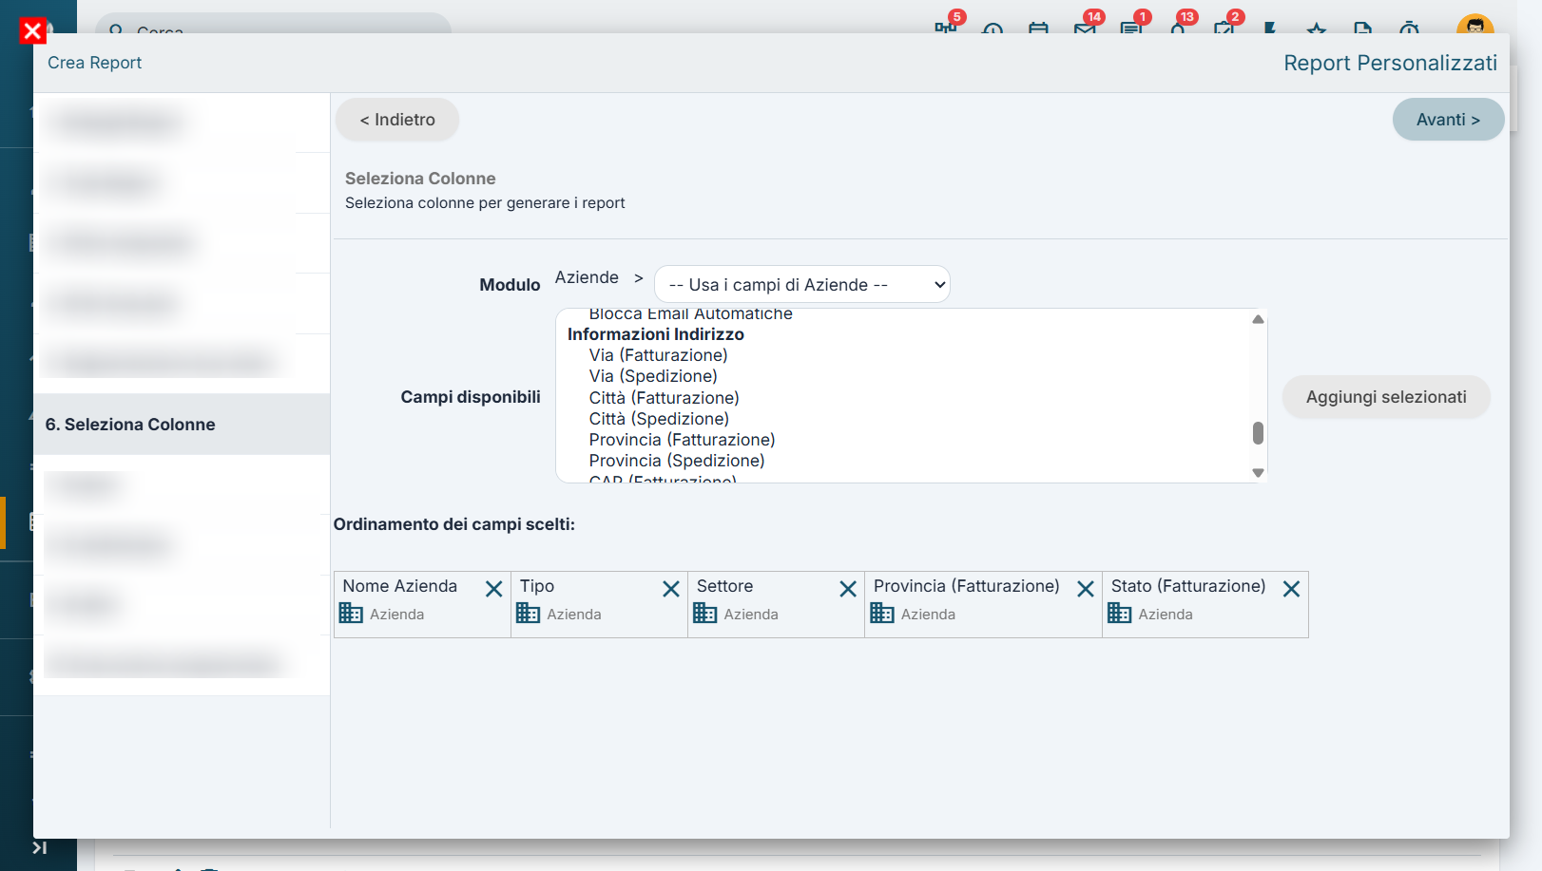Remove the Nome Azienda chosen field

tap(494, 589)
